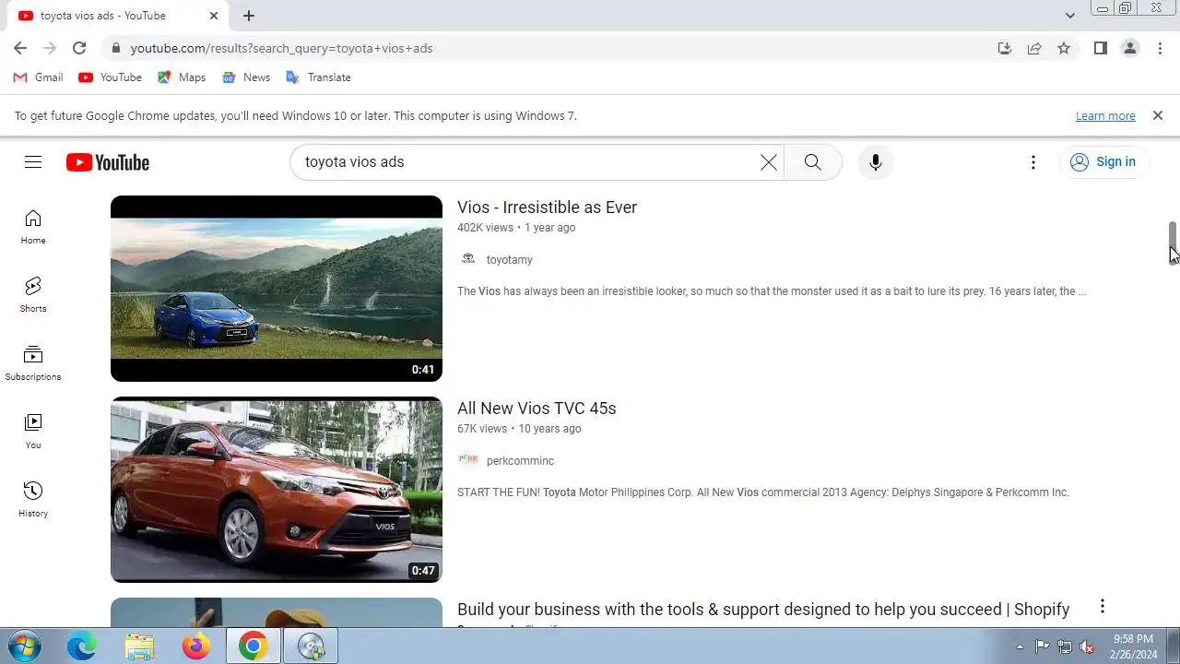Play the Vios Irresistible as Ever thumbnail

pyautogui.click(x=277, y=289)
